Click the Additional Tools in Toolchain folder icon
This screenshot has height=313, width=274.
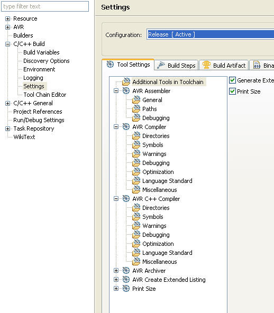click(x=126, y=81)
